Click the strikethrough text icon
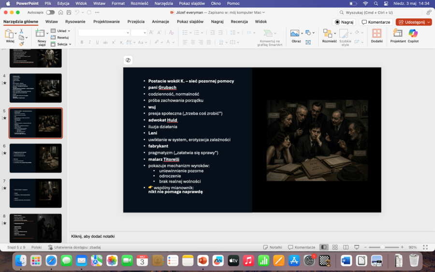435x272 pixels. [x=105, y=42]
